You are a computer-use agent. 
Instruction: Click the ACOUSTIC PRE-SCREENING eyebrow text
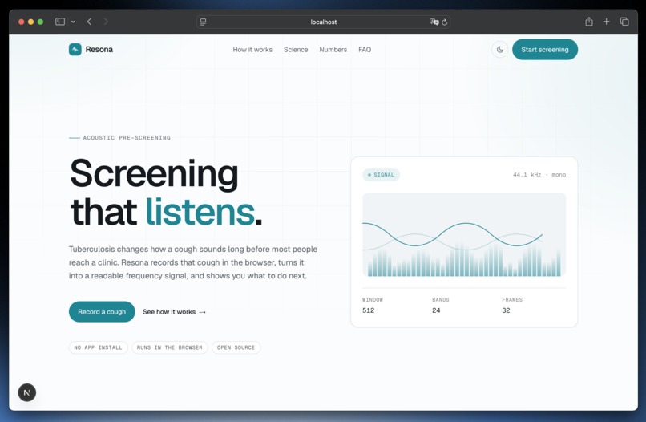coord(127,138)
